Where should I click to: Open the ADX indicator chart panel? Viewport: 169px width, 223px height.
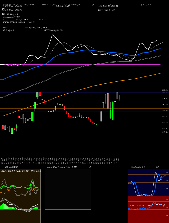coord(20,182)
